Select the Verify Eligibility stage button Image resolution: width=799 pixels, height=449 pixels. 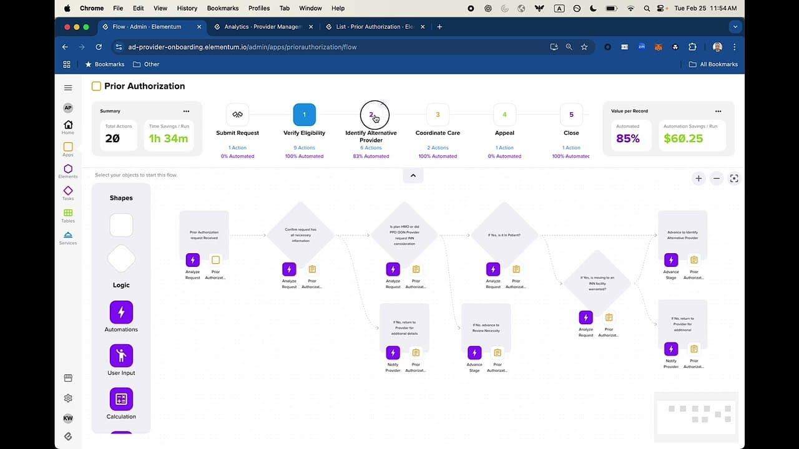305,115
